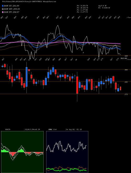The width and height of the screenshot is (131, 173).
Task: Click the tallest blue candlestick in price chart
Action: (26, 77)
